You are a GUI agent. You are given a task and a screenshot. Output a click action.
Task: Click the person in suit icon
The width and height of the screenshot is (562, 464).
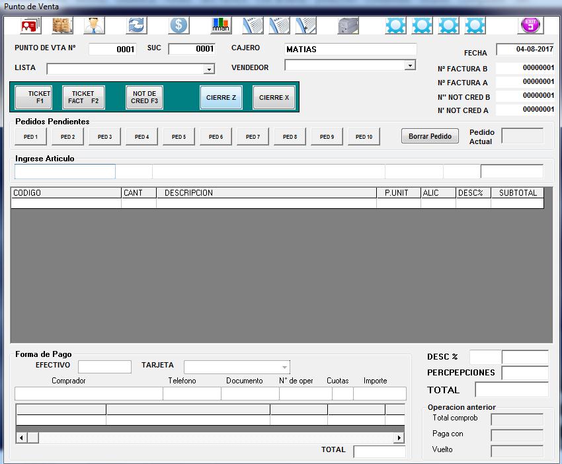click(94, 26)
